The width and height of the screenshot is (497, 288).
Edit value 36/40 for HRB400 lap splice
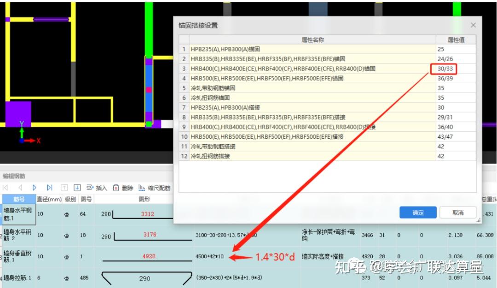pos(456,127)
